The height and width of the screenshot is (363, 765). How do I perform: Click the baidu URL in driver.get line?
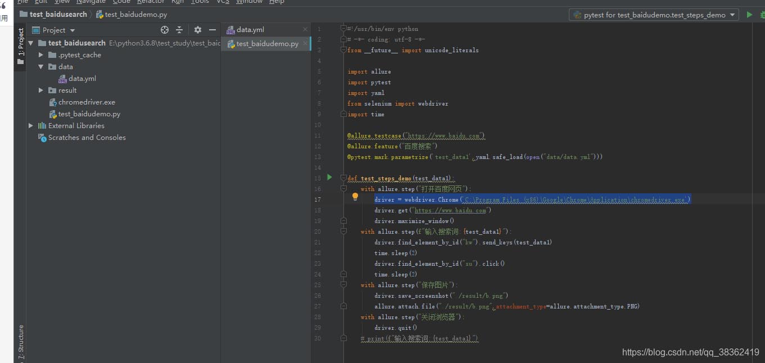pos(450,210)
